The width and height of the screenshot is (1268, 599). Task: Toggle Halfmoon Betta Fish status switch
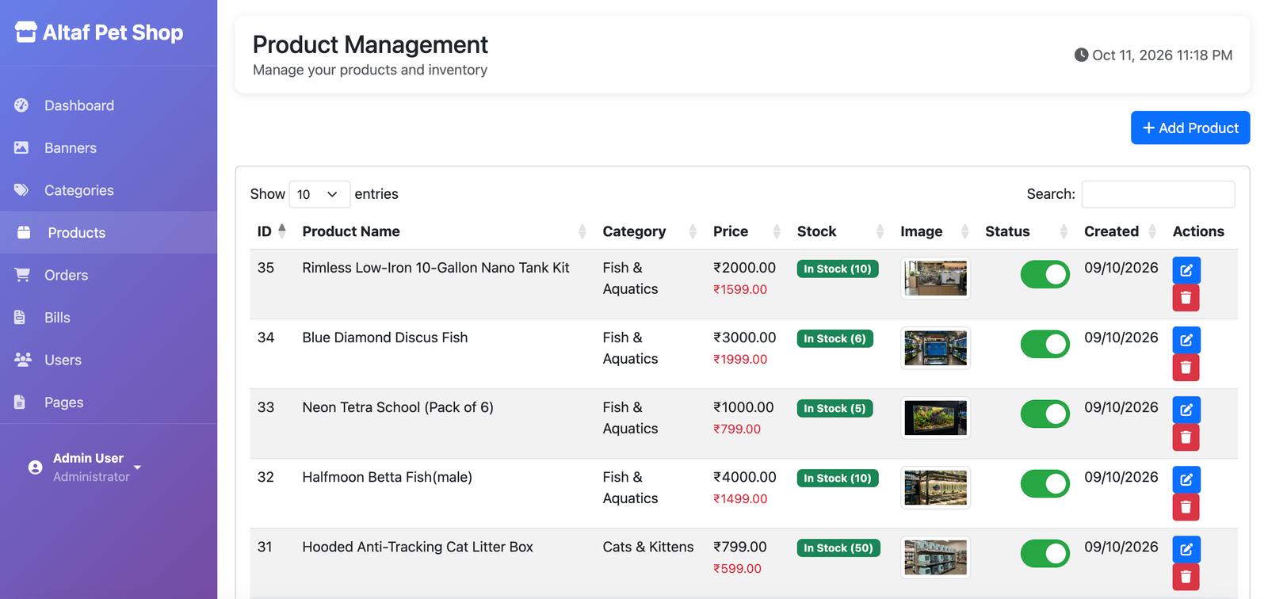click(1045, 483)
